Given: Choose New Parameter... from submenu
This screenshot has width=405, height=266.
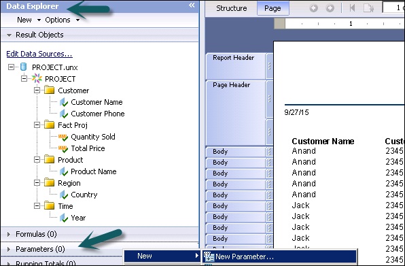Looking at the screenshot, I should [279, 256].
